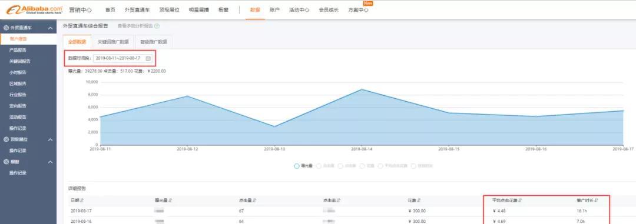This screenshot has height=224, width=636.
Task: Open 会员成长 in the top navigation
Action: pos(329,10)
